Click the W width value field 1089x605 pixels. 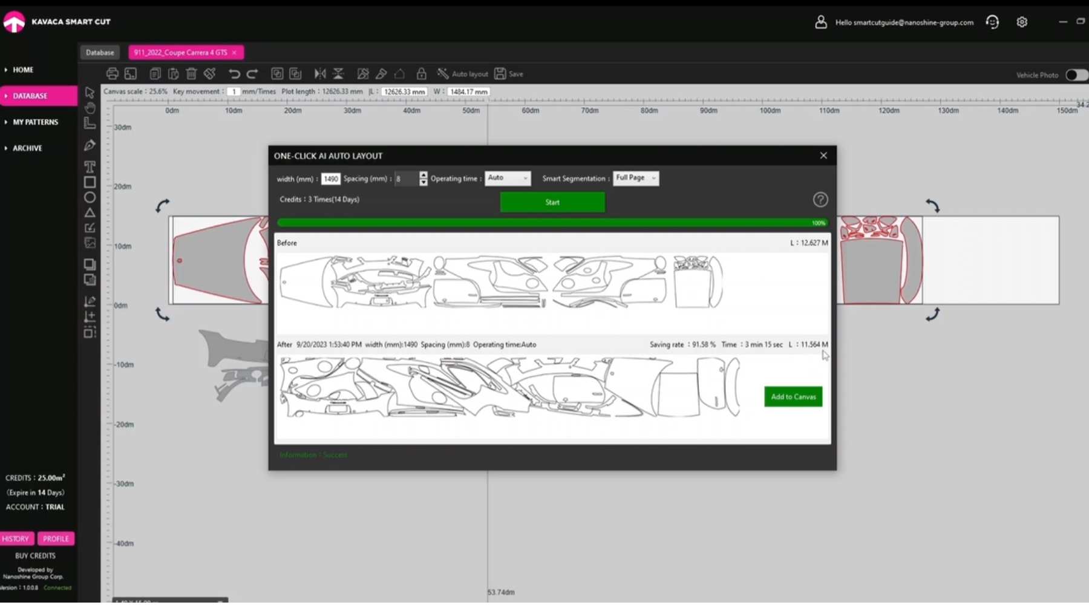469,92
